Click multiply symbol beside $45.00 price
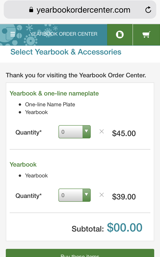The image size is (160, 257). click(x=101, y=132)
